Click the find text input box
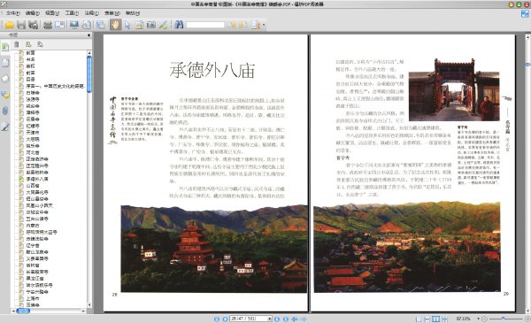The height and width of the screenshot is (323, 531). 205,25
